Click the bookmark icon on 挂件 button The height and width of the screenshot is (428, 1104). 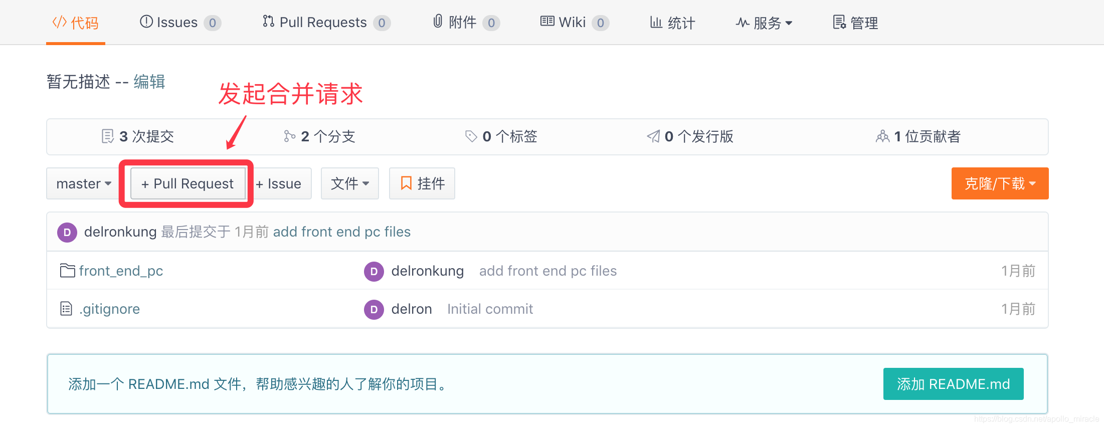click(406, 183)
